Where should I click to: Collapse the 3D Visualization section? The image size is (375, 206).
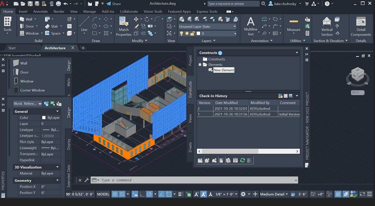point(57,167)
